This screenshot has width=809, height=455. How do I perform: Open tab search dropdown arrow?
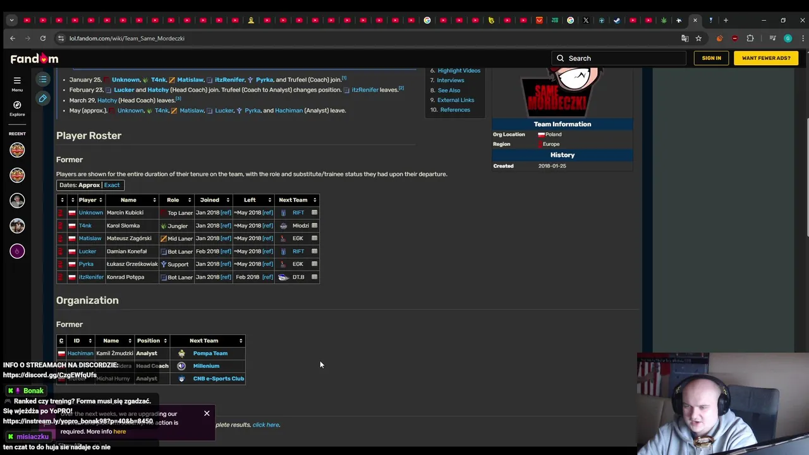11,20
